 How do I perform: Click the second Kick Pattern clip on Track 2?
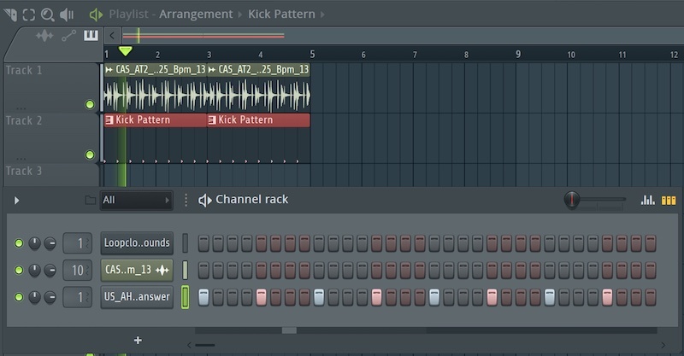[257, 120]
